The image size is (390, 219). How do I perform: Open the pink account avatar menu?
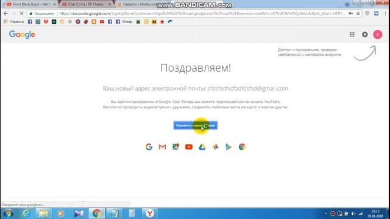[x=378, y=35]
